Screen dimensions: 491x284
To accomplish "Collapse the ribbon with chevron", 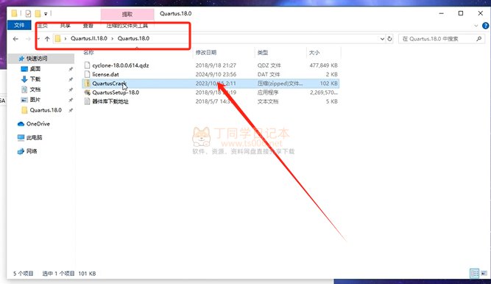I will coord(476,26).
